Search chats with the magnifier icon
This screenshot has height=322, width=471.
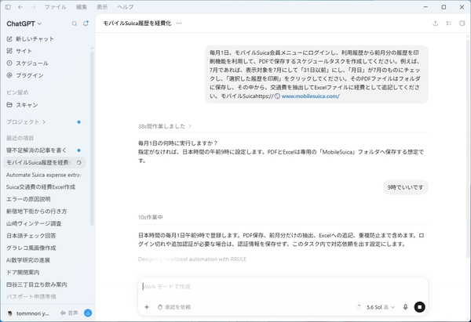tap(75, 24)
